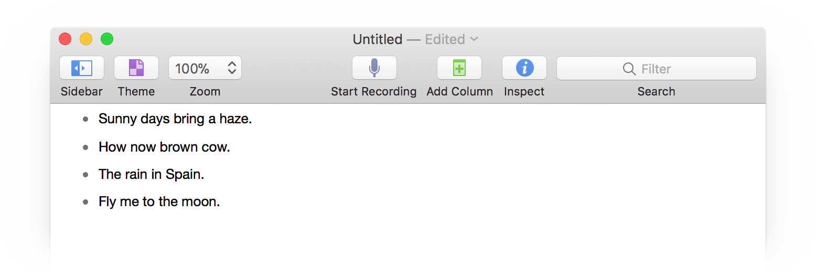Click the bullet beside "The rain in Spain."

point(85,175)
